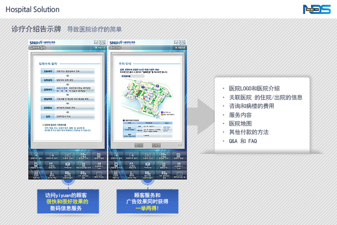Select 진료비 안내 icon in left kiosk menu
The height and width of the screenshot is (225, 337).
click(x=67, y=157)
